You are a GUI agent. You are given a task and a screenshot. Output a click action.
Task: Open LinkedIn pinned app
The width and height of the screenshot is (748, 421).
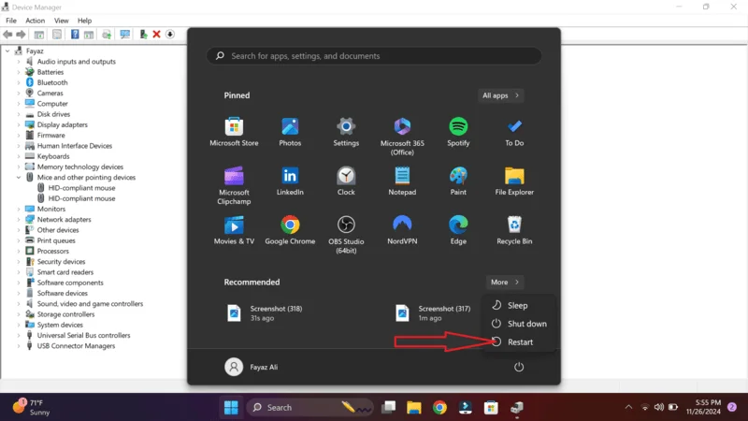coord(290,181)
